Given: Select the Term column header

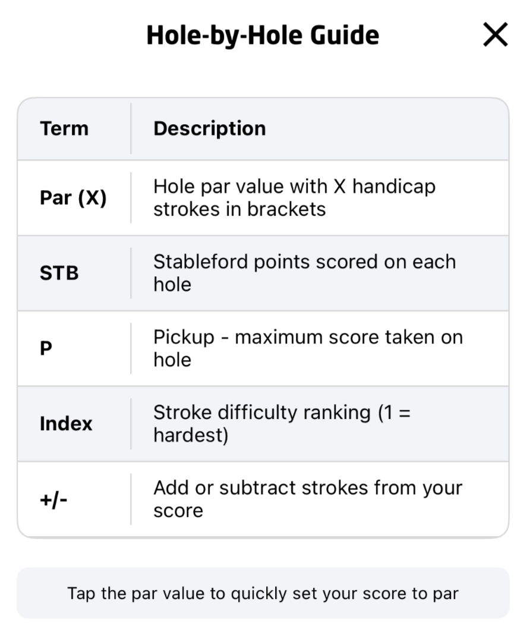Looking at the screenshot, I should tap(64, 129).
